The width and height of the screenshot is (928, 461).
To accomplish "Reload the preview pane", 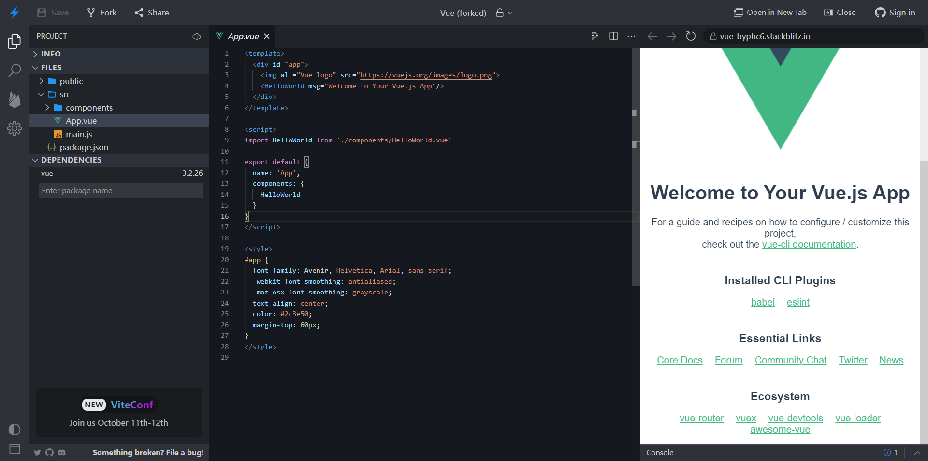I will pyautogui.click(x=691, y=36).
